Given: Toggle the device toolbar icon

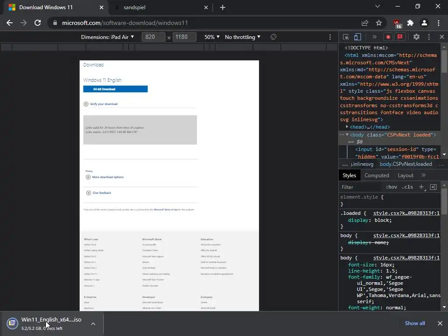Looking at the screenshot, I should point(357,37).
